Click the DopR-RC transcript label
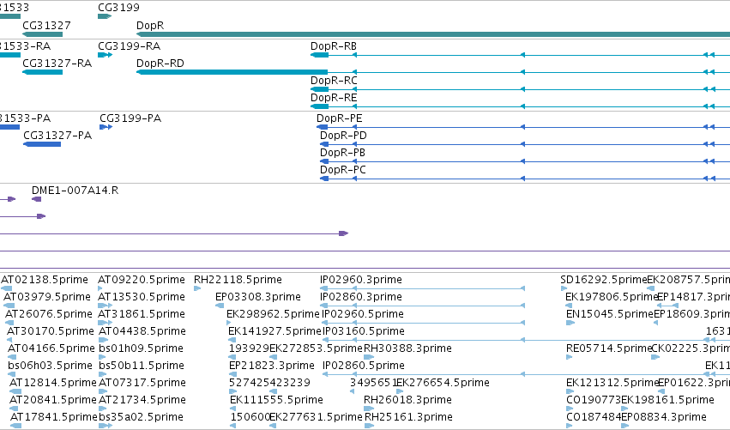The width and height of the screenshot is (730, 430). tap(334, 81)
